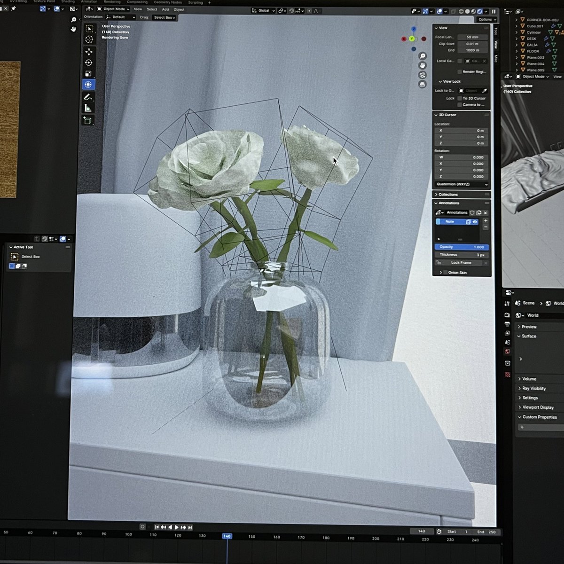Hide the Note annotation layer eye

475,222
